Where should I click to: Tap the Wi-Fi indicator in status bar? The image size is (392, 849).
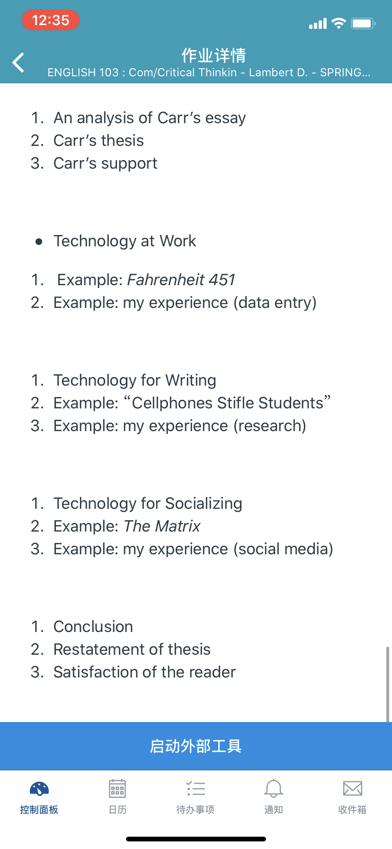click(339, 23)
